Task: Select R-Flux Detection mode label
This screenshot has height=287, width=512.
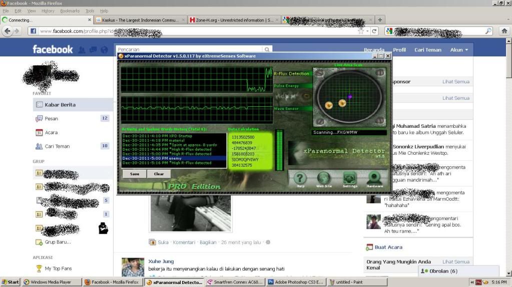Action: (291, 74)
